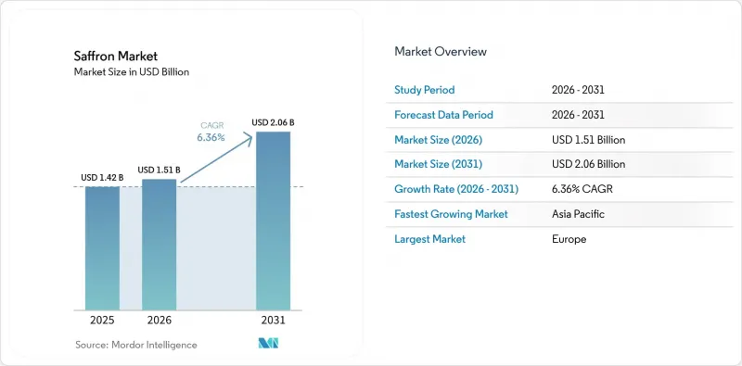
Task: Click Source: Mordor Intelligence text
Action: (136, 345)
